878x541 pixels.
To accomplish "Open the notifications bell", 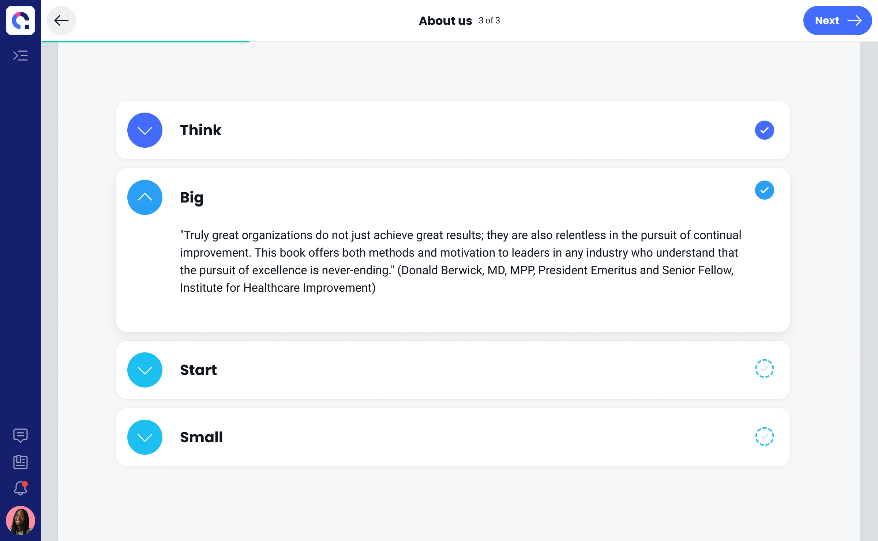I will [x=20, y=488].
